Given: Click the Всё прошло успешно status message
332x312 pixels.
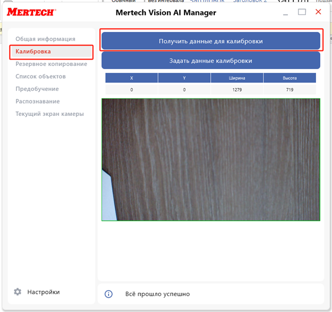Looking at the screenshot, I should coord(157,294).
